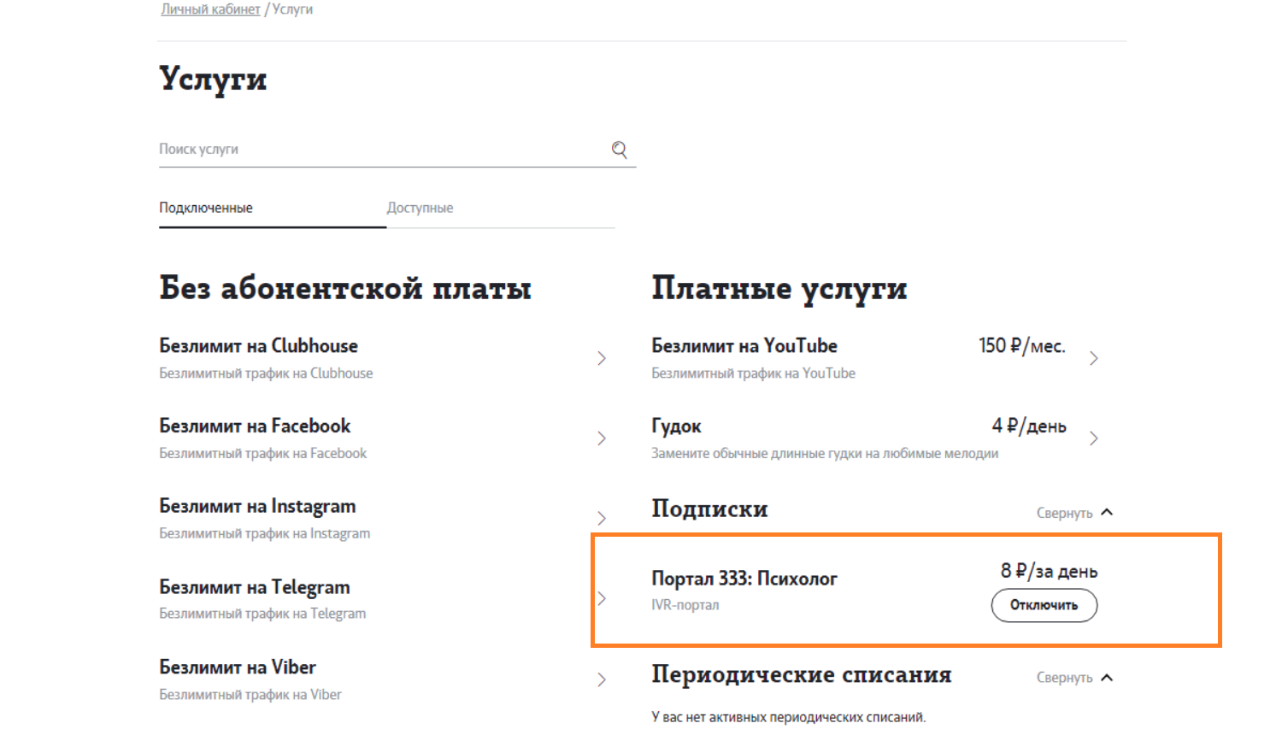Open 'Безлимит на Telegram' service
Screen dimensions: 1282x735
pyautogui.click(x=255, y=587)
